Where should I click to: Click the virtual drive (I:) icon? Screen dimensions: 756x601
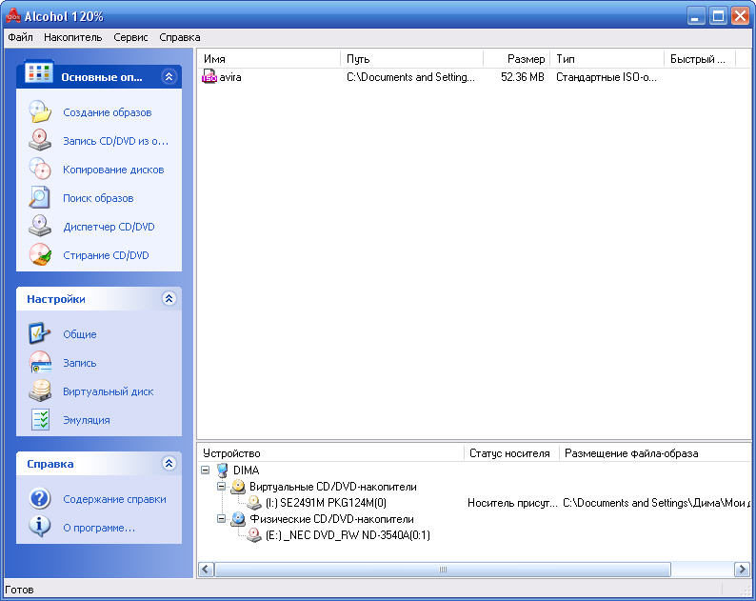(254, 503)
